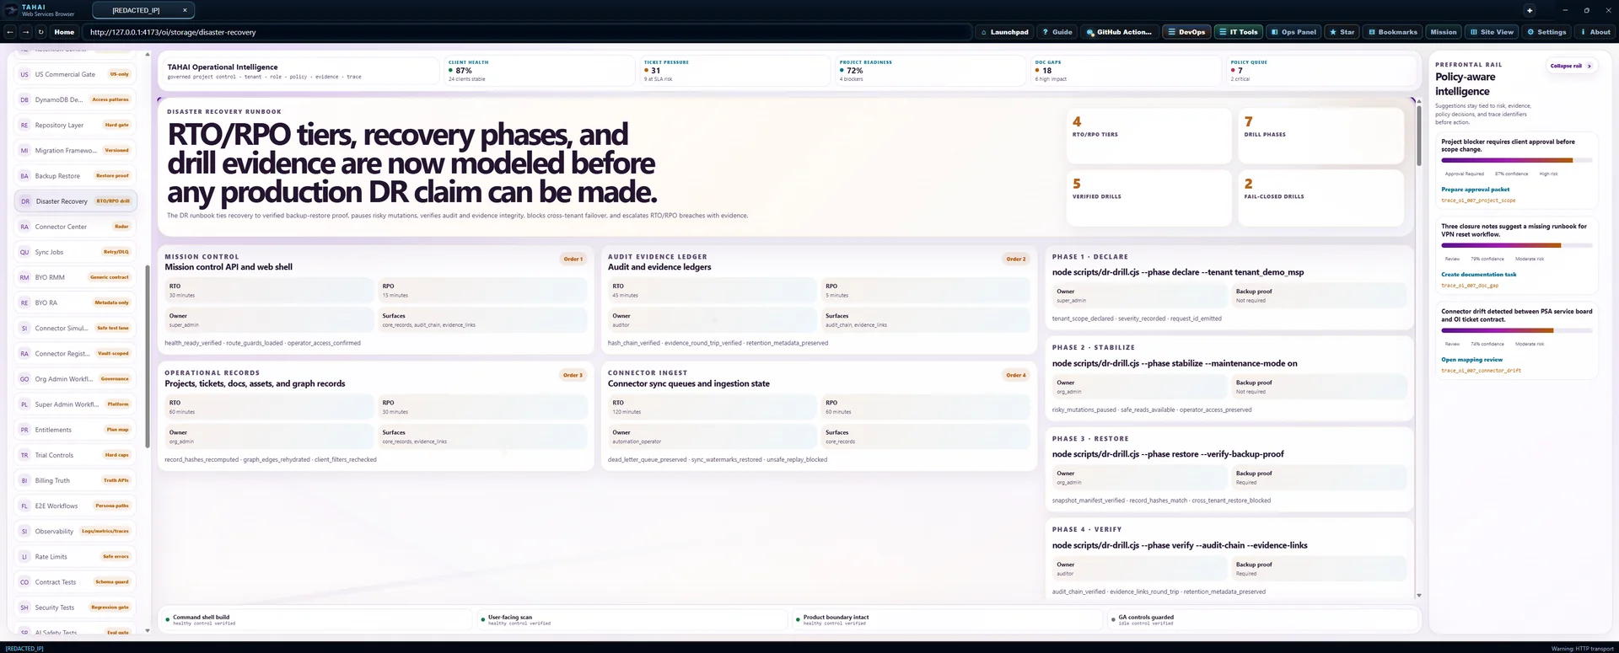Click the PR icon for Entitlements
Screen dimensions: 1619x653
(x=24, y=430)
